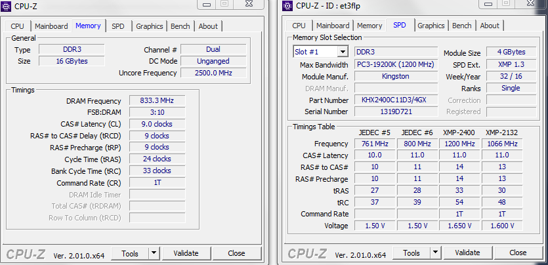Image resolution: width=548 pixels, height=265 pixels.
Task: Click Close button in the et3flp window
Action: (x=518, y=253)
